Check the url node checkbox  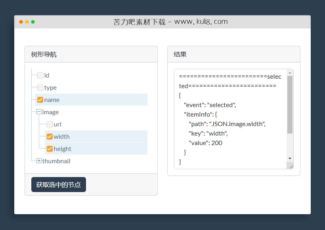(x=50, y=124)
